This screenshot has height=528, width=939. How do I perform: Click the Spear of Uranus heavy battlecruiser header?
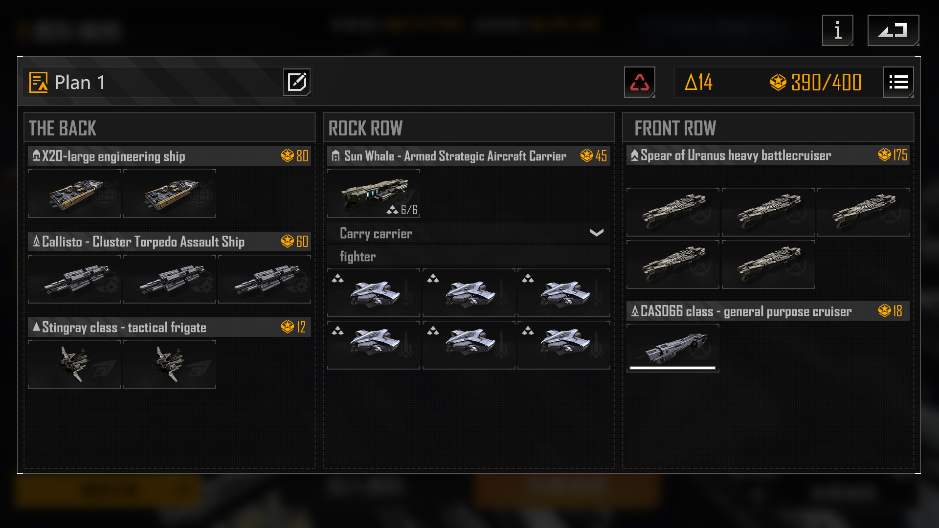(768, 155)
